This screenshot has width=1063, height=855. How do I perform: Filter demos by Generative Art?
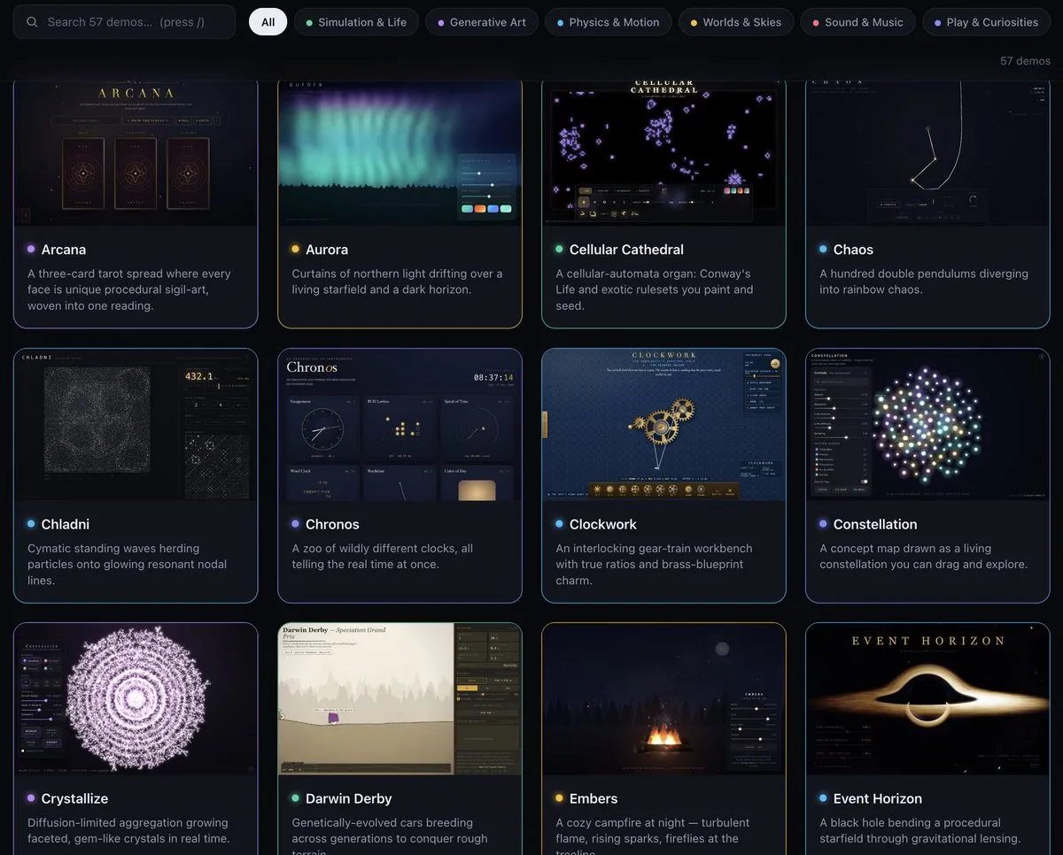(482, 22)
